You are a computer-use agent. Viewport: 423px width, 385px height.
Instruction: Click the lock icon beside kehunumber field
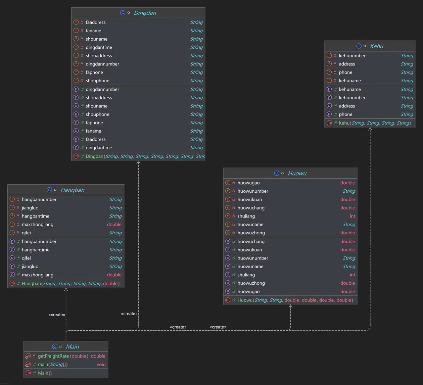click(335, 56)
